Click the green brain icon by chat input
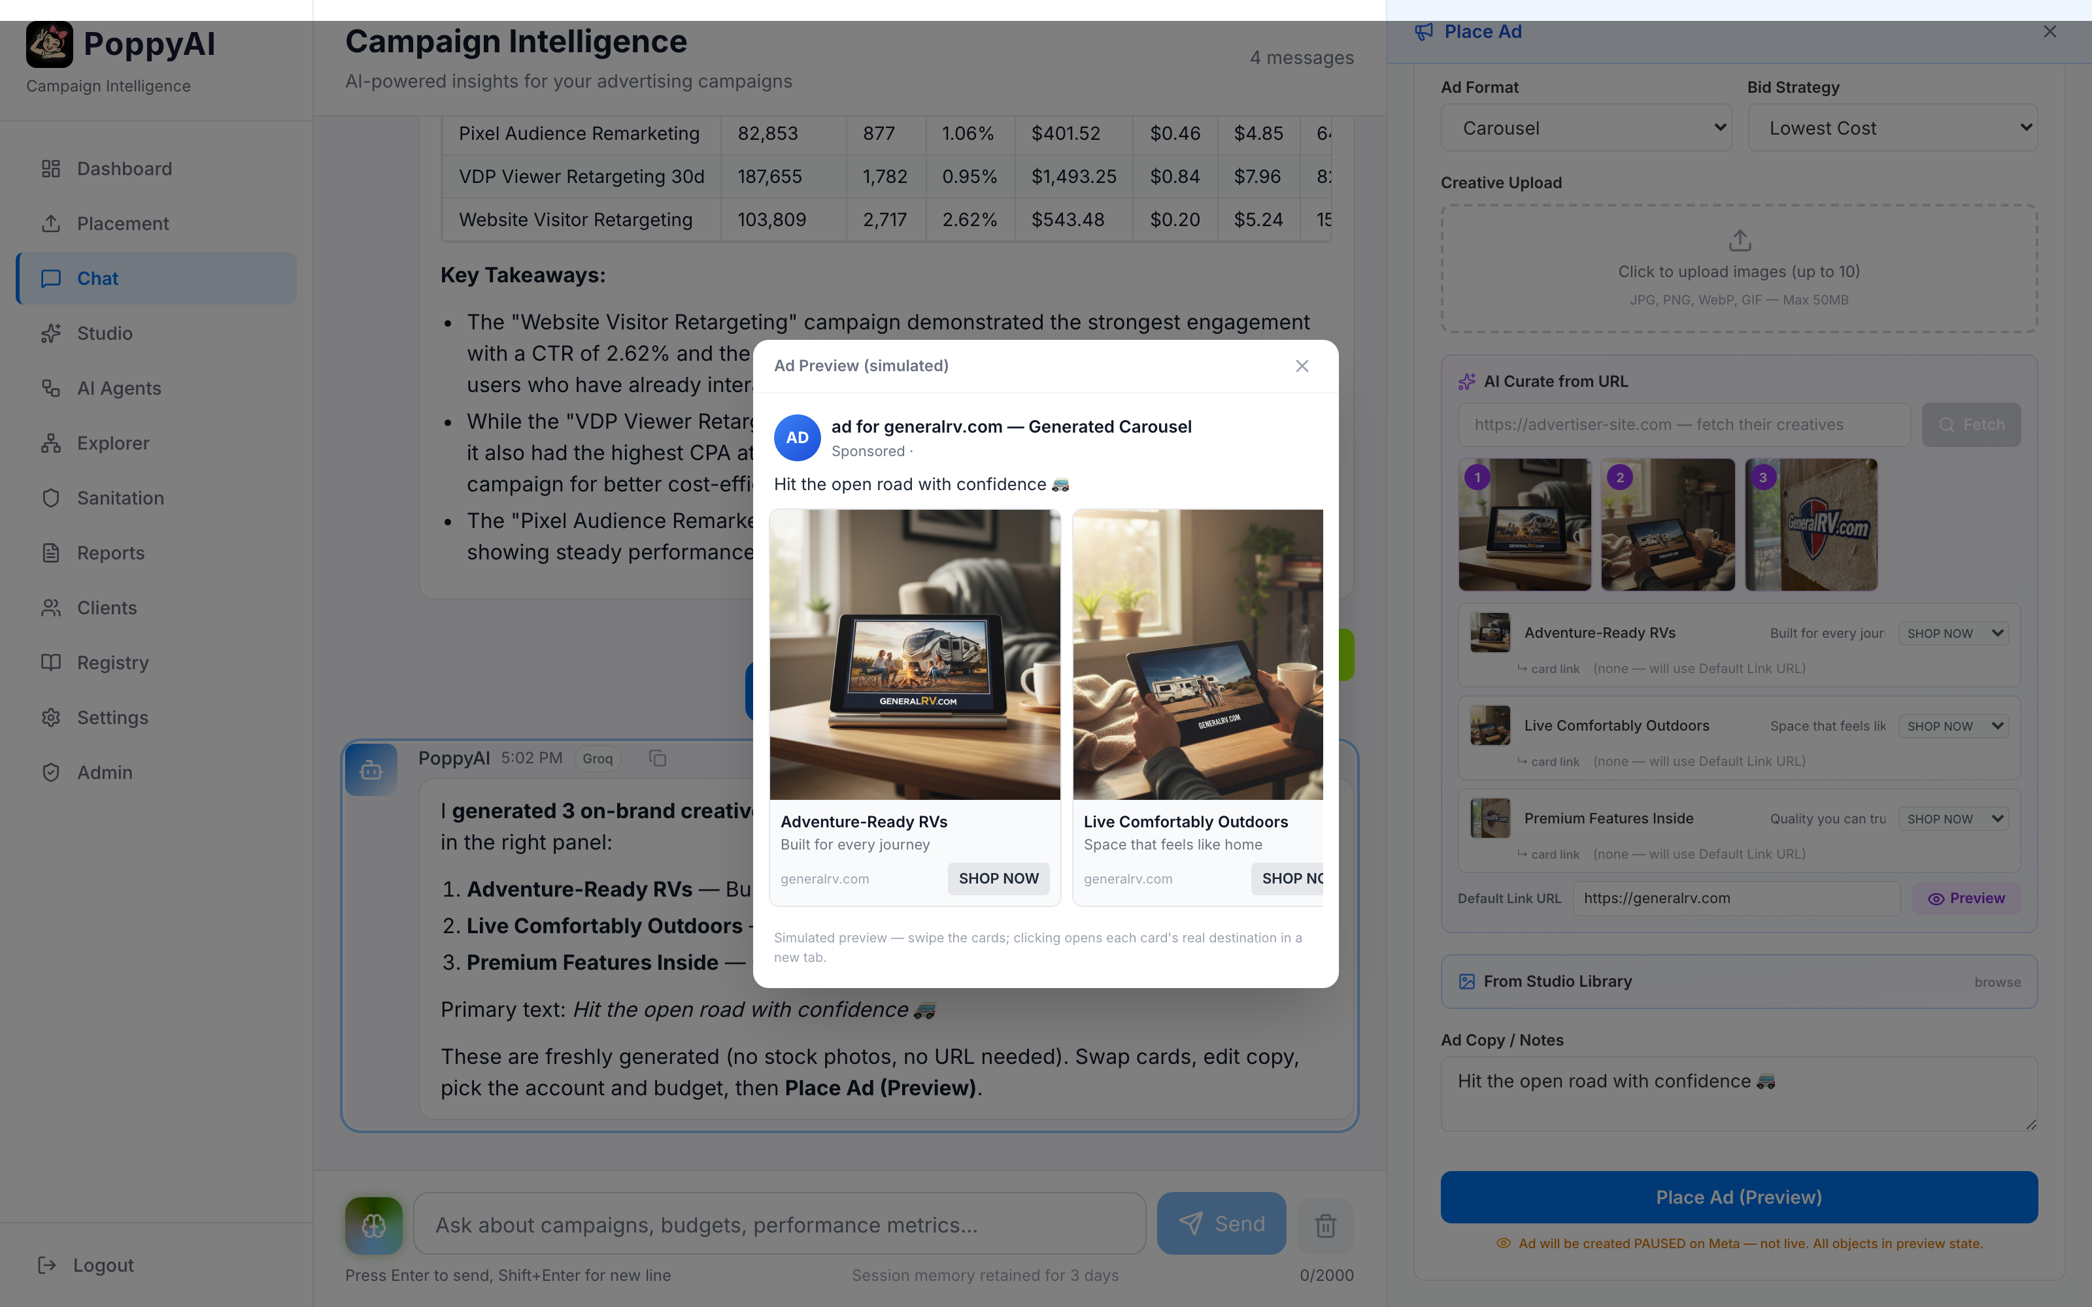2092x1307 pixels. (x=373, y=1225)
